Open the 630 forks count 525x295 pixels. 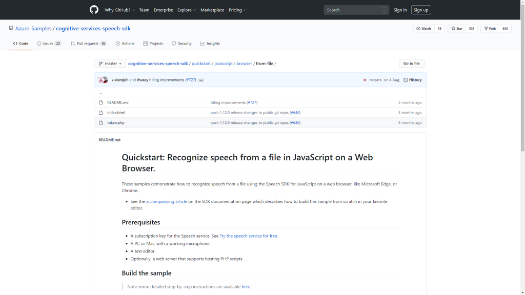pyautogui.click(x=505, y=29)
